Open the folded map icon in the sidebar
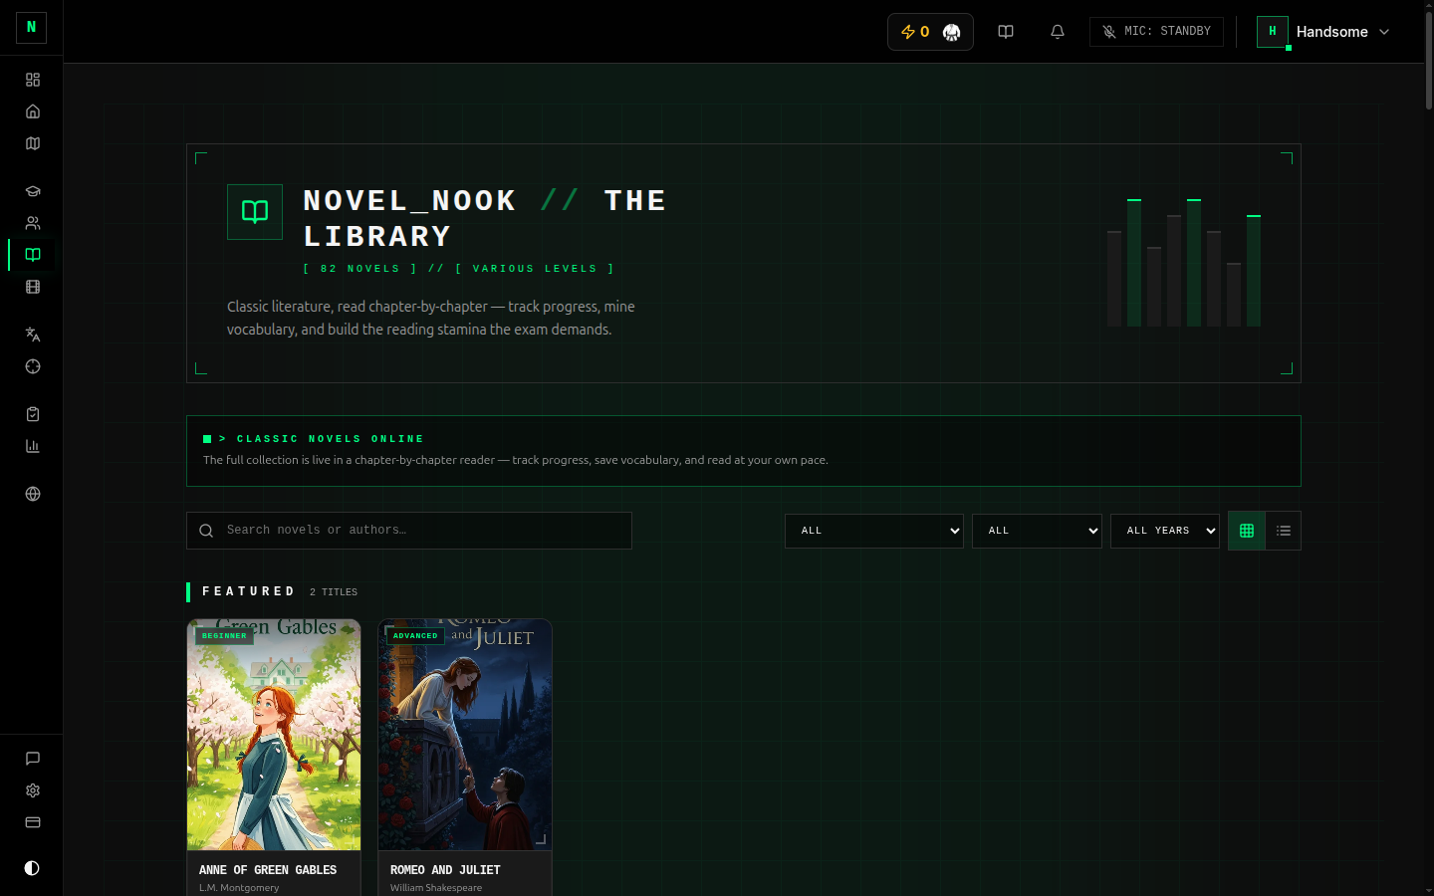The image size is (1434, 896). (33, 143)
